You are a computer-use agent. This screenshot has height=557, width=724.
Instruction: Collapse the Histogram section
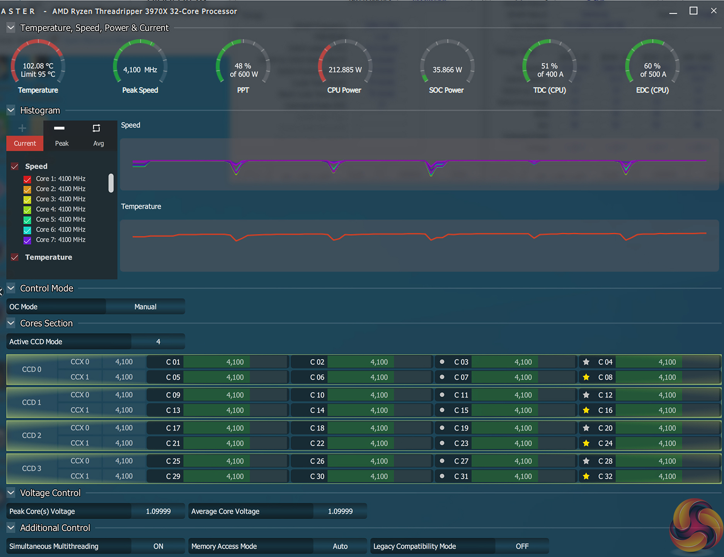[x=11, y=110]
